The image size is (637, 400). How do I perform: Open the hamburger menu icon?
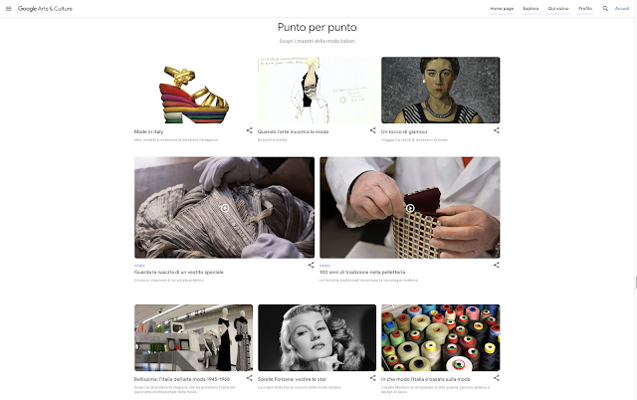(x=9, y=9)
